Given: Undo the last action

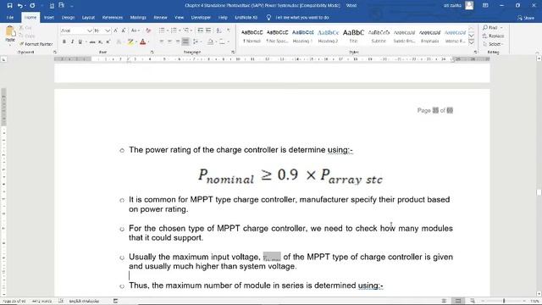Looking at the screenshot, I should 20,6.
